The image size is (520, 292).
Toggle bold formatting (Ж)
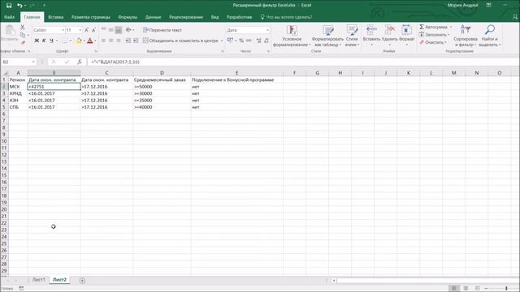point(37,41)
